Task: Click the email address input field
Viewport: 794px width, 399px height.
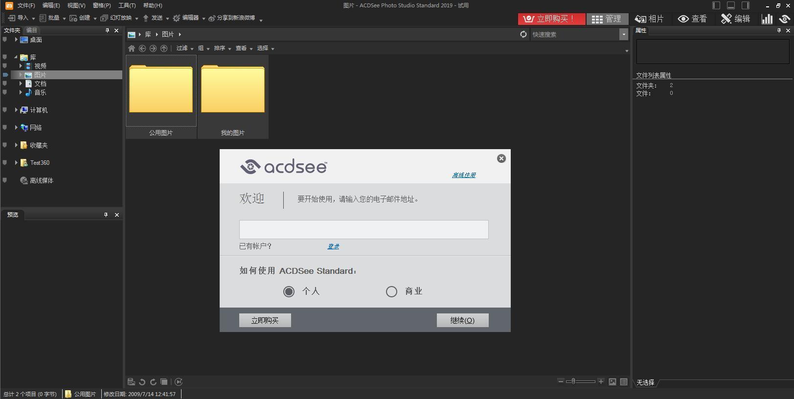Action: coord(363,229)
